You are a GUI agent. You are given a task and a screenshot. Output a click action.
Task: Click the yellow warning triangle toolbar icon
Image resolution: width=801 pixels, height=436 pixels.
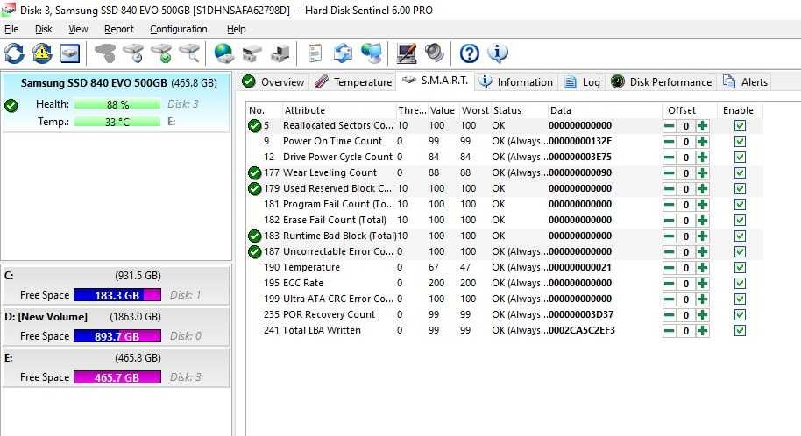coord(42,53)
